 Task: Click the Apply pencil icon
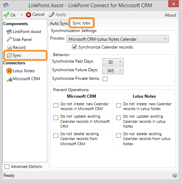(x=51, y=14)
